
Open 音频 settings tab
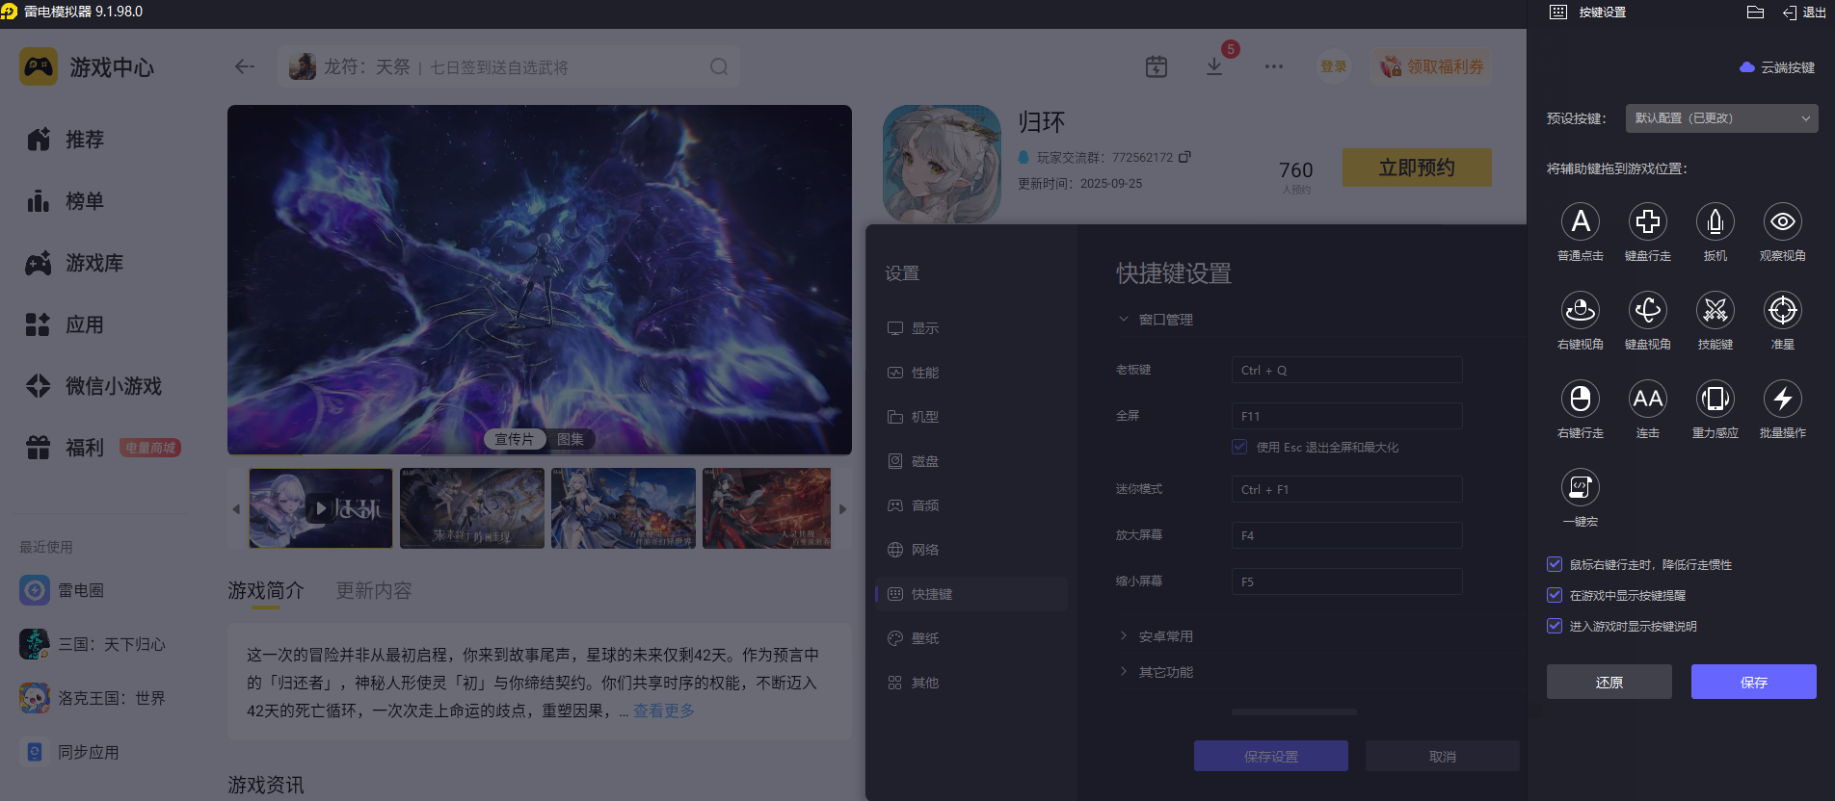[971, 505]
